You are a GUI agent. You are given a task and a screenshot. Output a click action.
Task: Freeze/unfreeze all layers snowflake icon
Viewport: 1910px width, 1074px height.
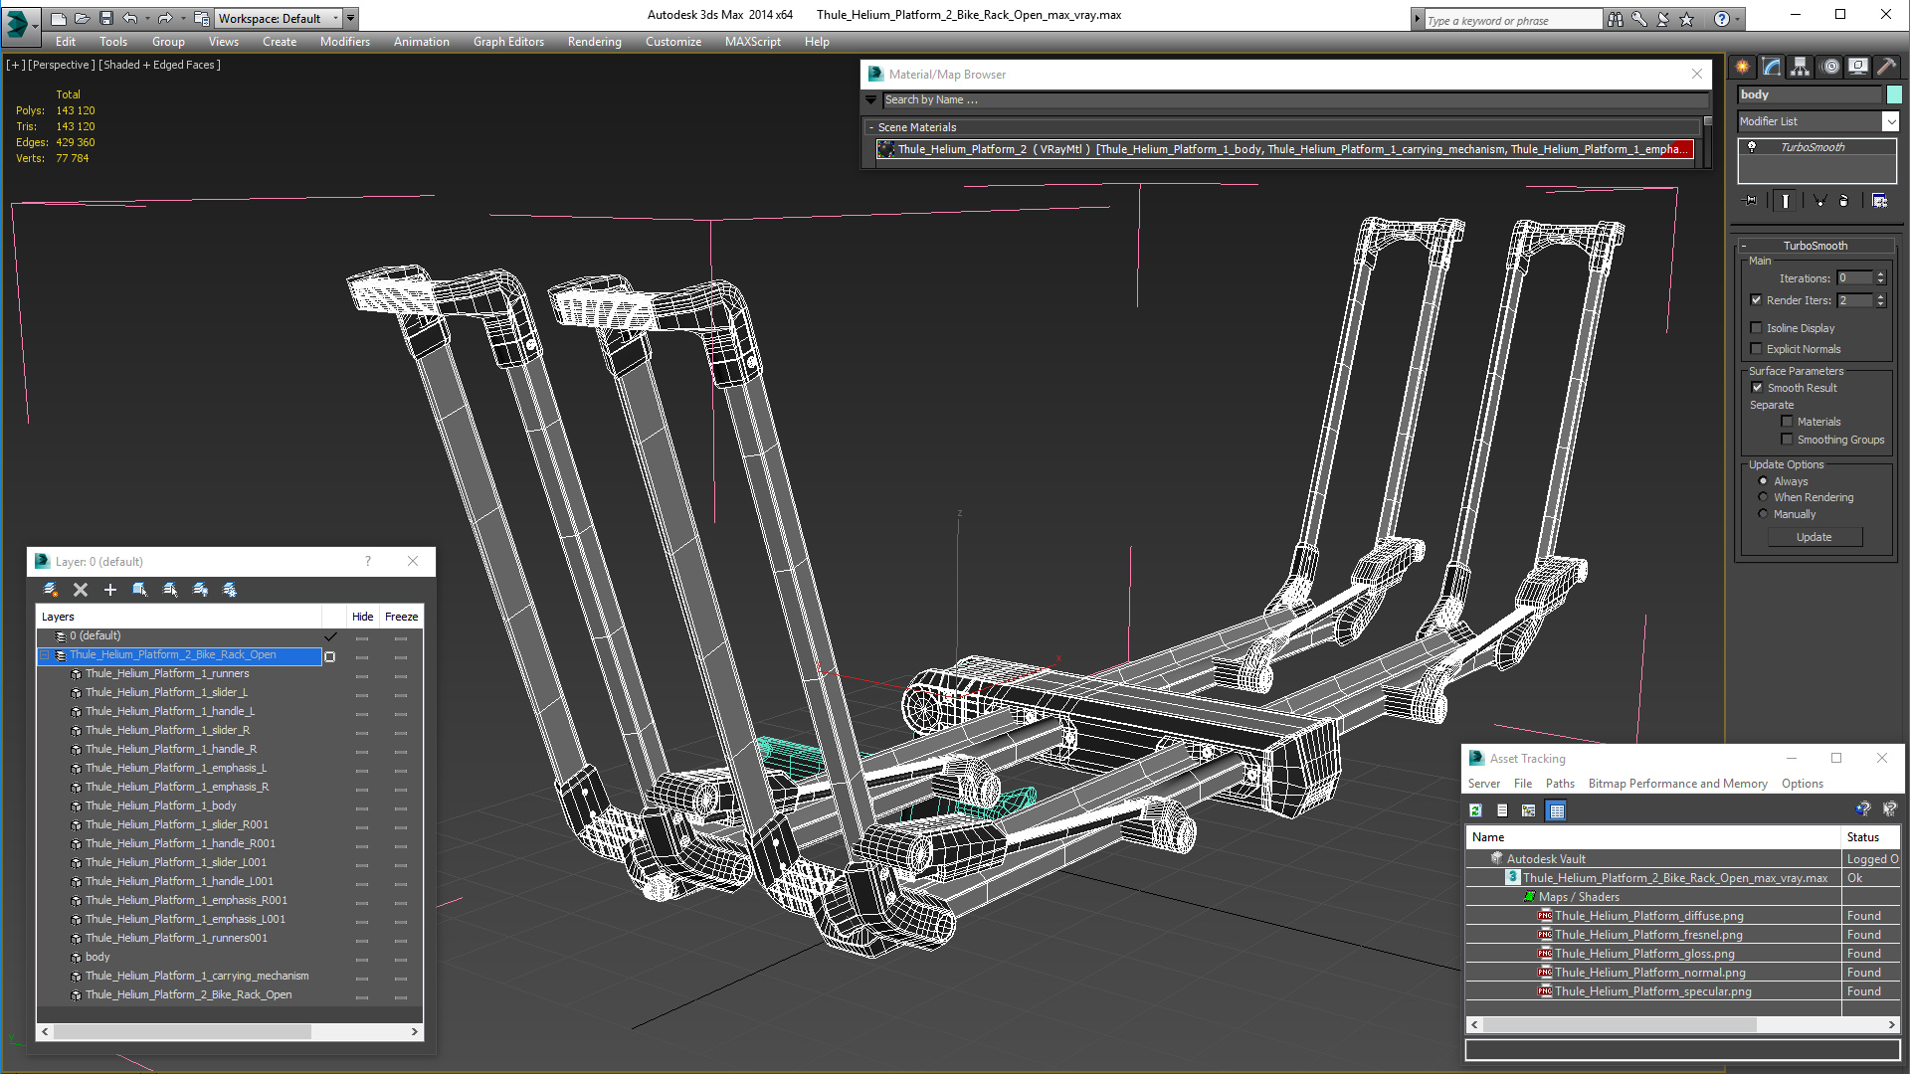tap(230, 590)
